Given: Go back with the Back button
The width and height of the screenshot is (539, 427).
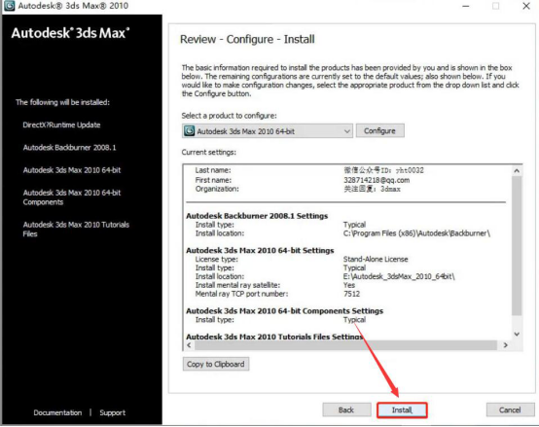Looking at the screenshot, I should 346,410.
